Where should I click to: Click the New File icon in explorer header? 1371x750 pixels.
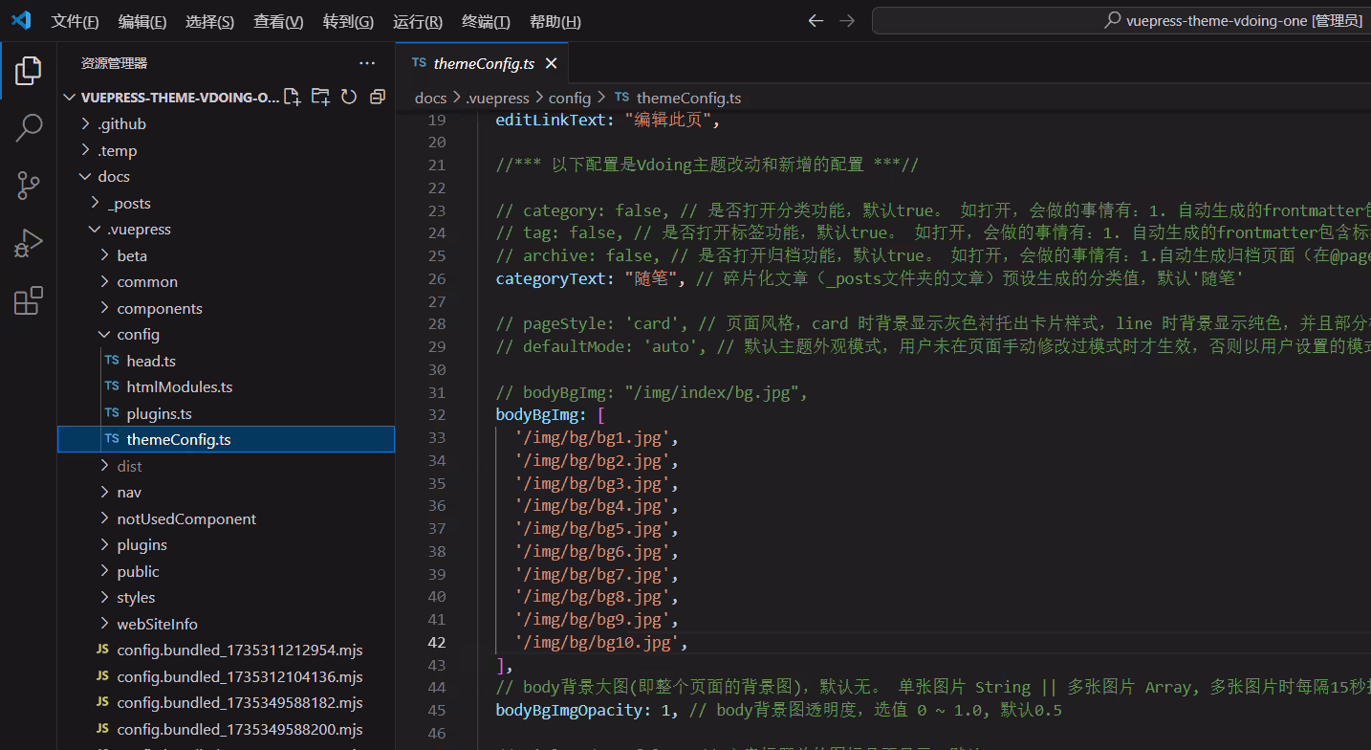[x=293, y=97]
